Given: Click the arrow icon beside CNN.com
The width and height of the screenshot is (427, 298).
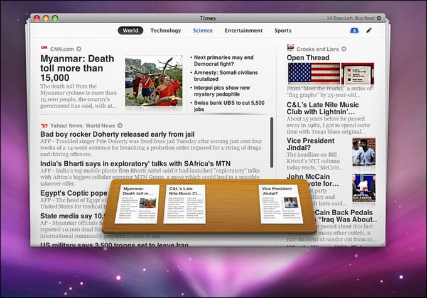Looking at the screenshot, I should [78, 49].
